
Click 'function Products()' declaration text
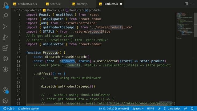44,53
